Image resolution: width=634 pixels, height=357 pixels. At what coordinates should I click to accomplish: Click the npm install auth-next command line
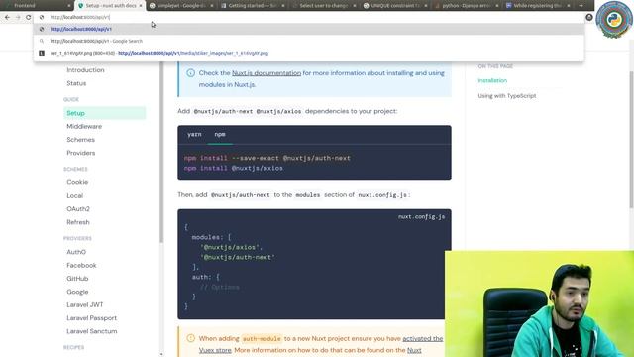pos(266,158)
